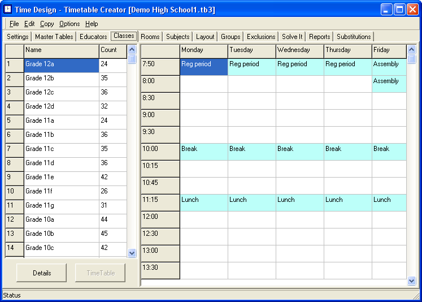Select the 10:00 time row header
Image resolution: width=422 pixels, height=302 pixels.
[160, 152]
